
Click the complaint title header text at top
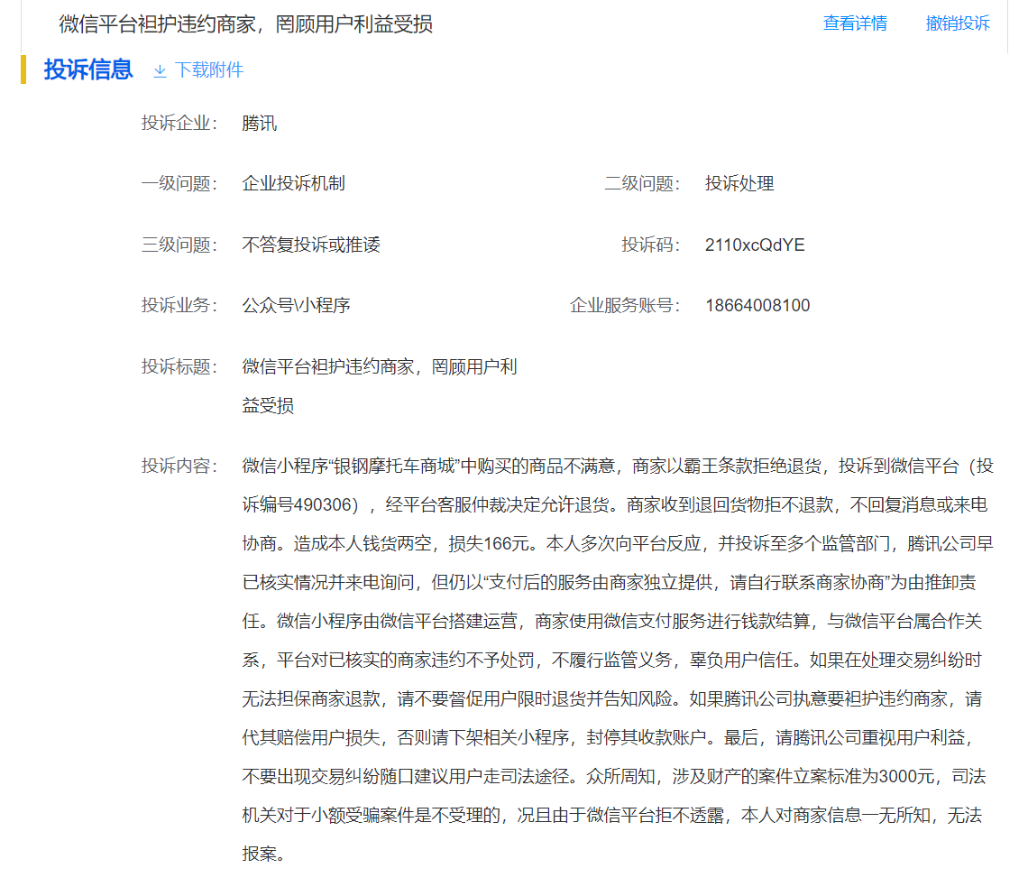tap(246, 24)
